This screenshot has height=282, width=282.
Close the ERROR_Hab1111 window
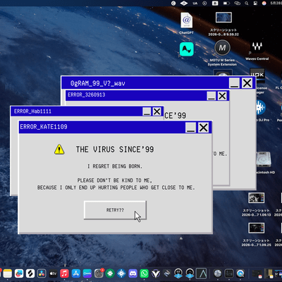(x=157, y=111)
